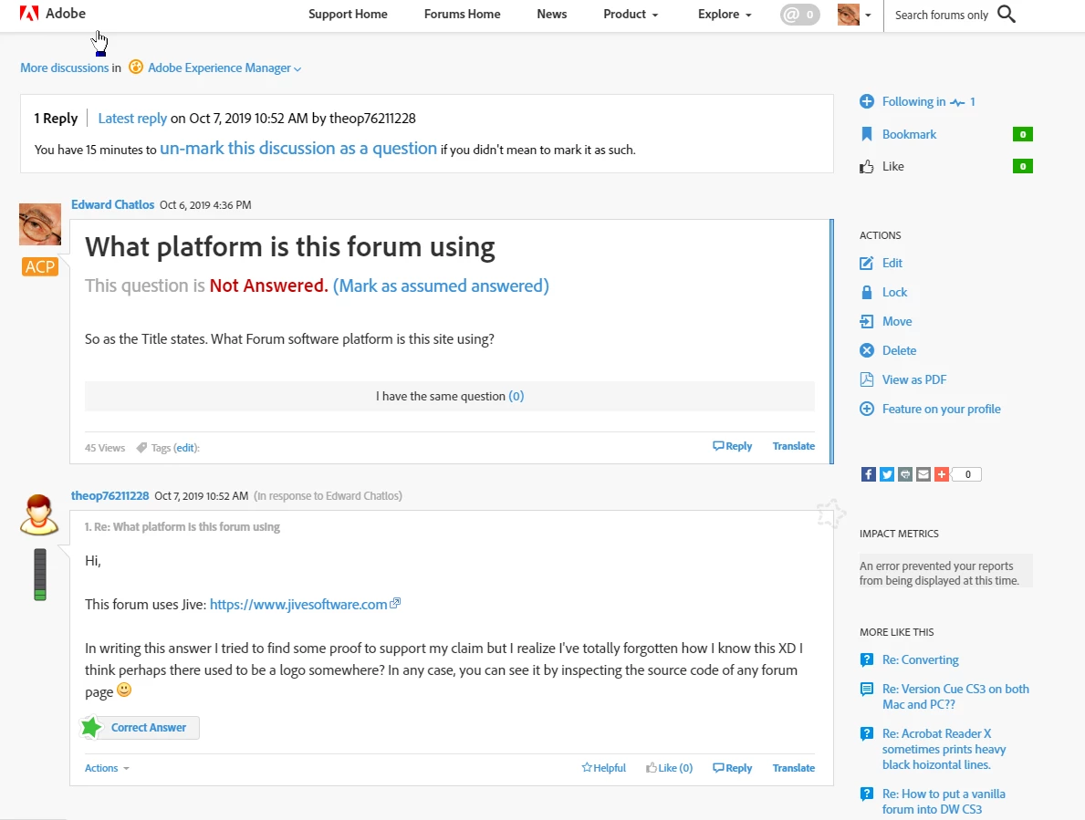Click the Search forums only field
Viewport: 1085px width, 820px height.
pos(942,16)
